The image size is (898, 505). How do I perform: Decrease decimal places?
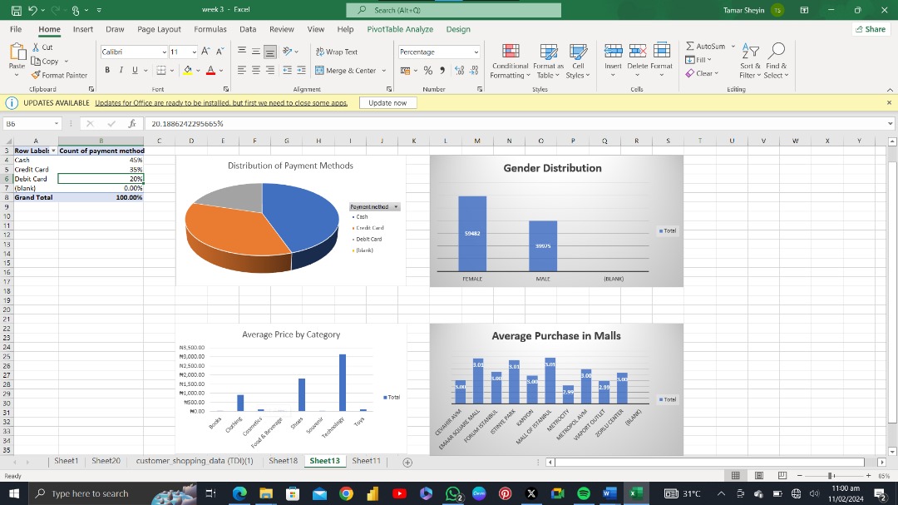pos(474,71)
